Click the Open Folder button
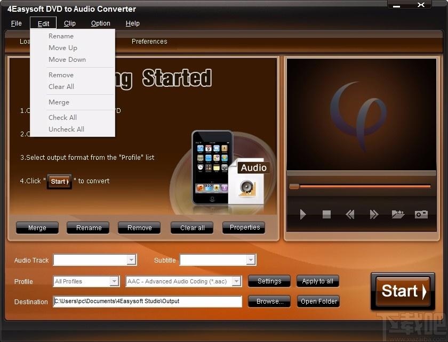 pos(318,301)
